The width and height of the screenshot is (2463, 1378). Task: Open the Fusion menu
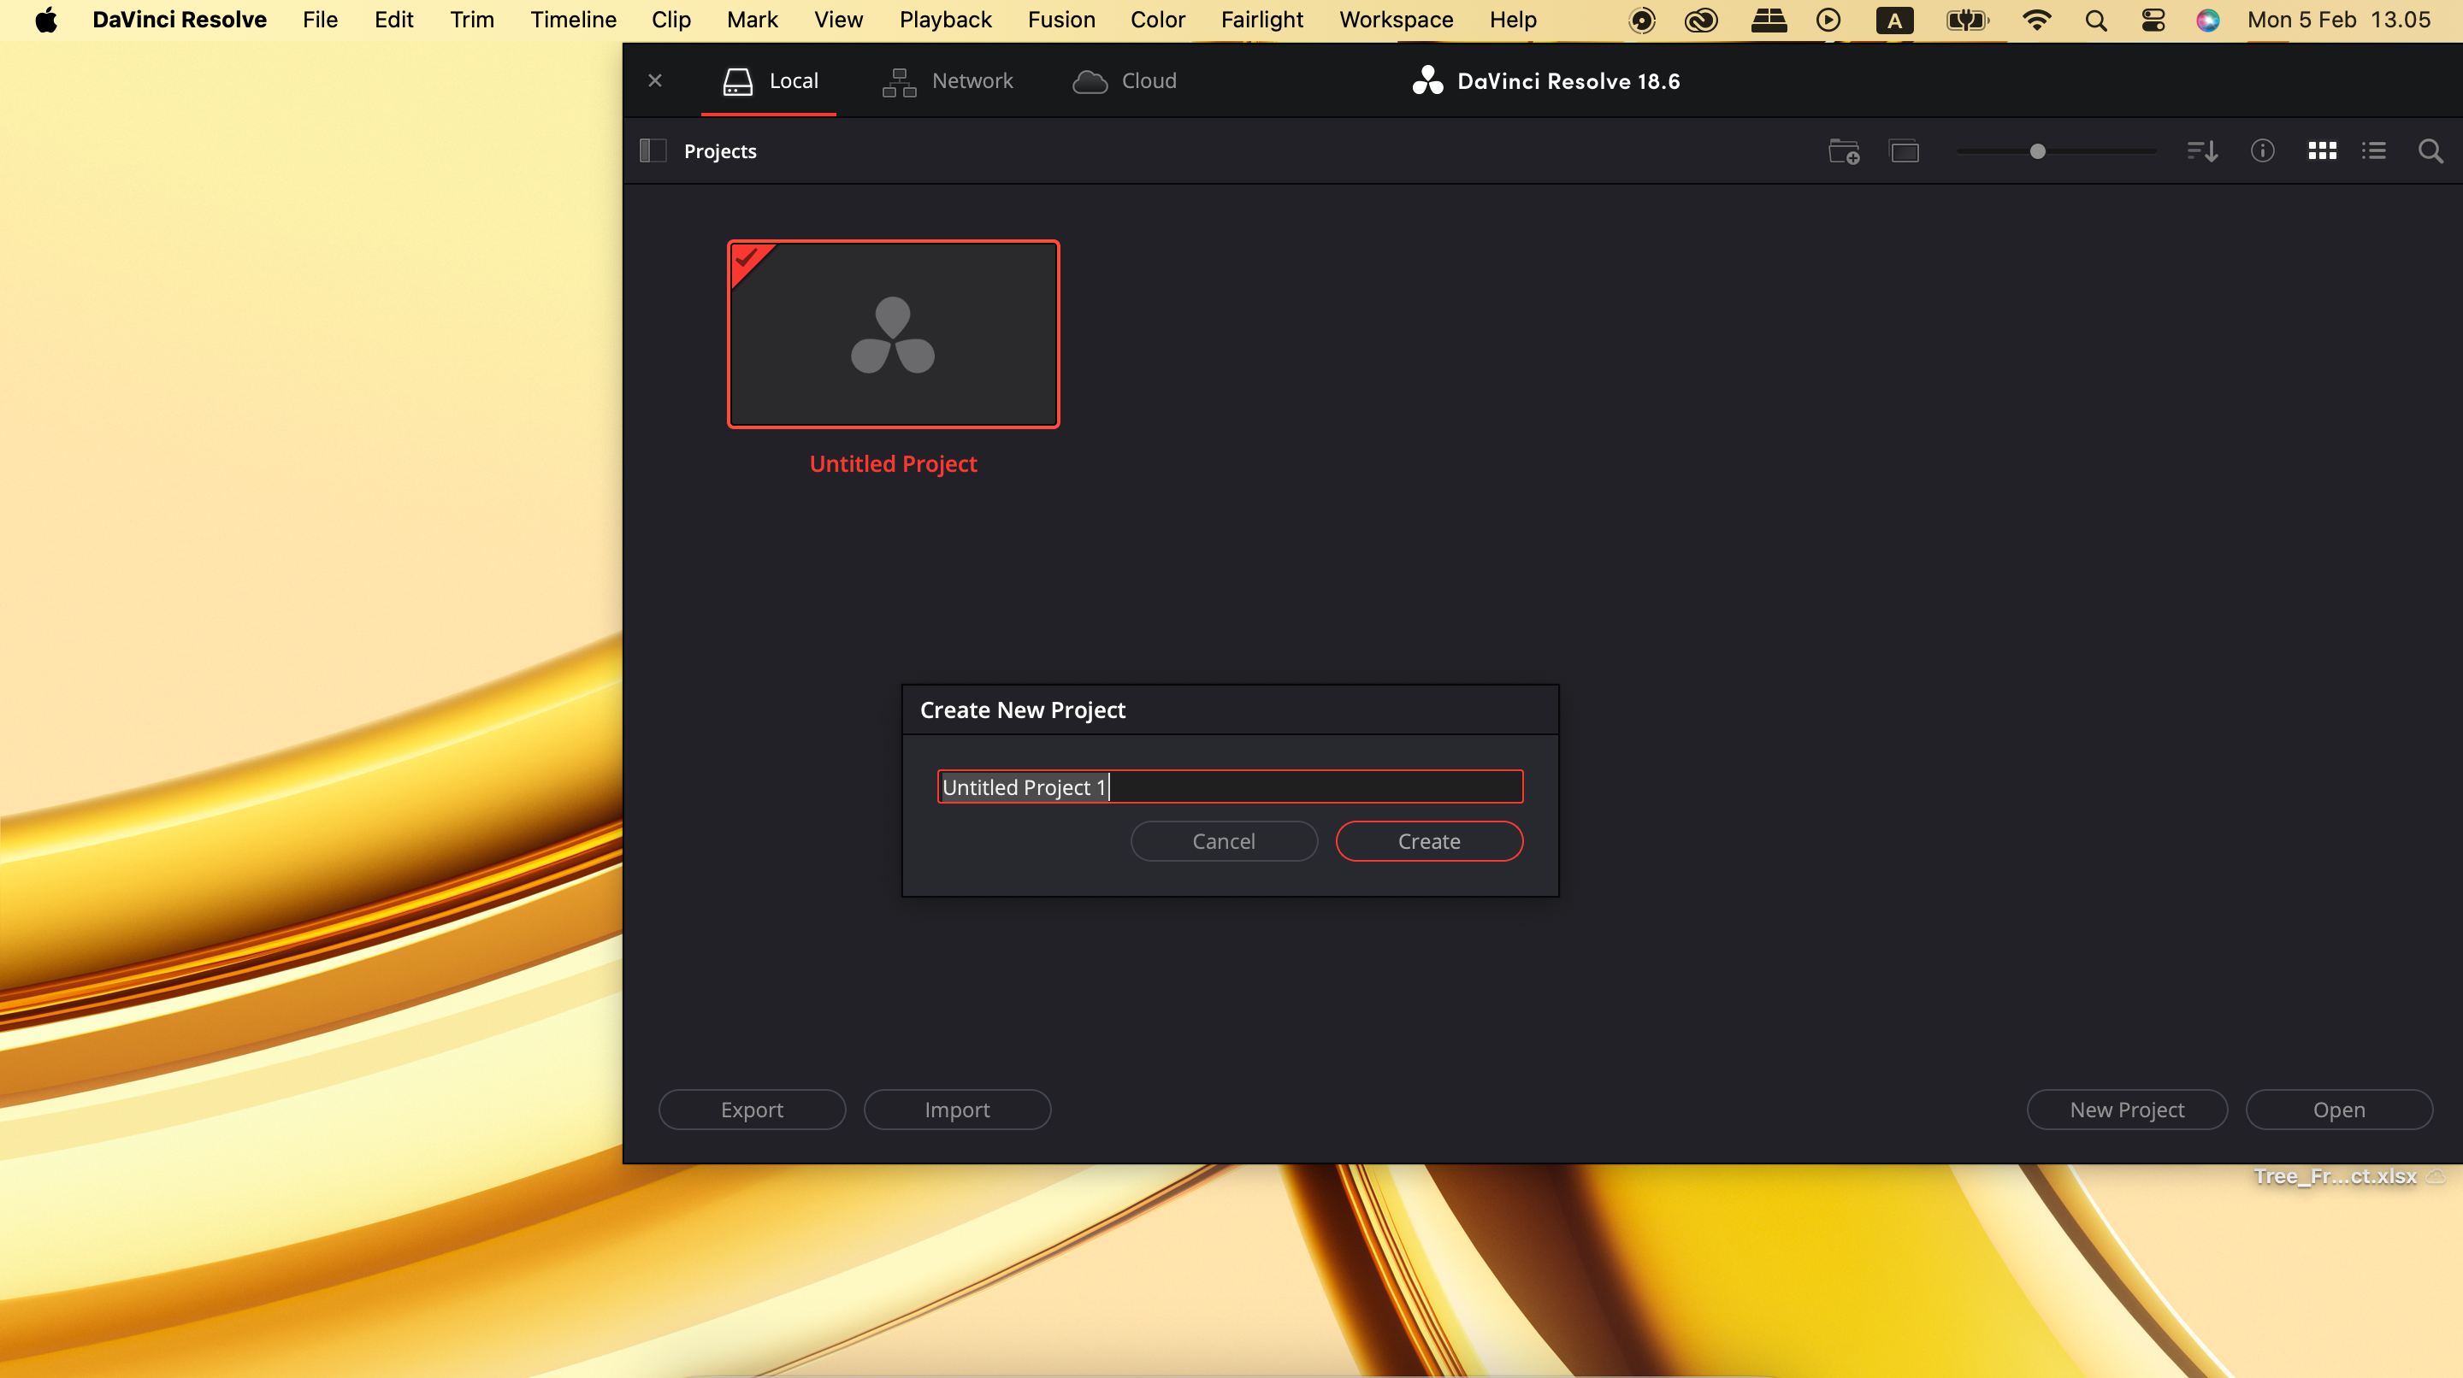coord(1062,19)
